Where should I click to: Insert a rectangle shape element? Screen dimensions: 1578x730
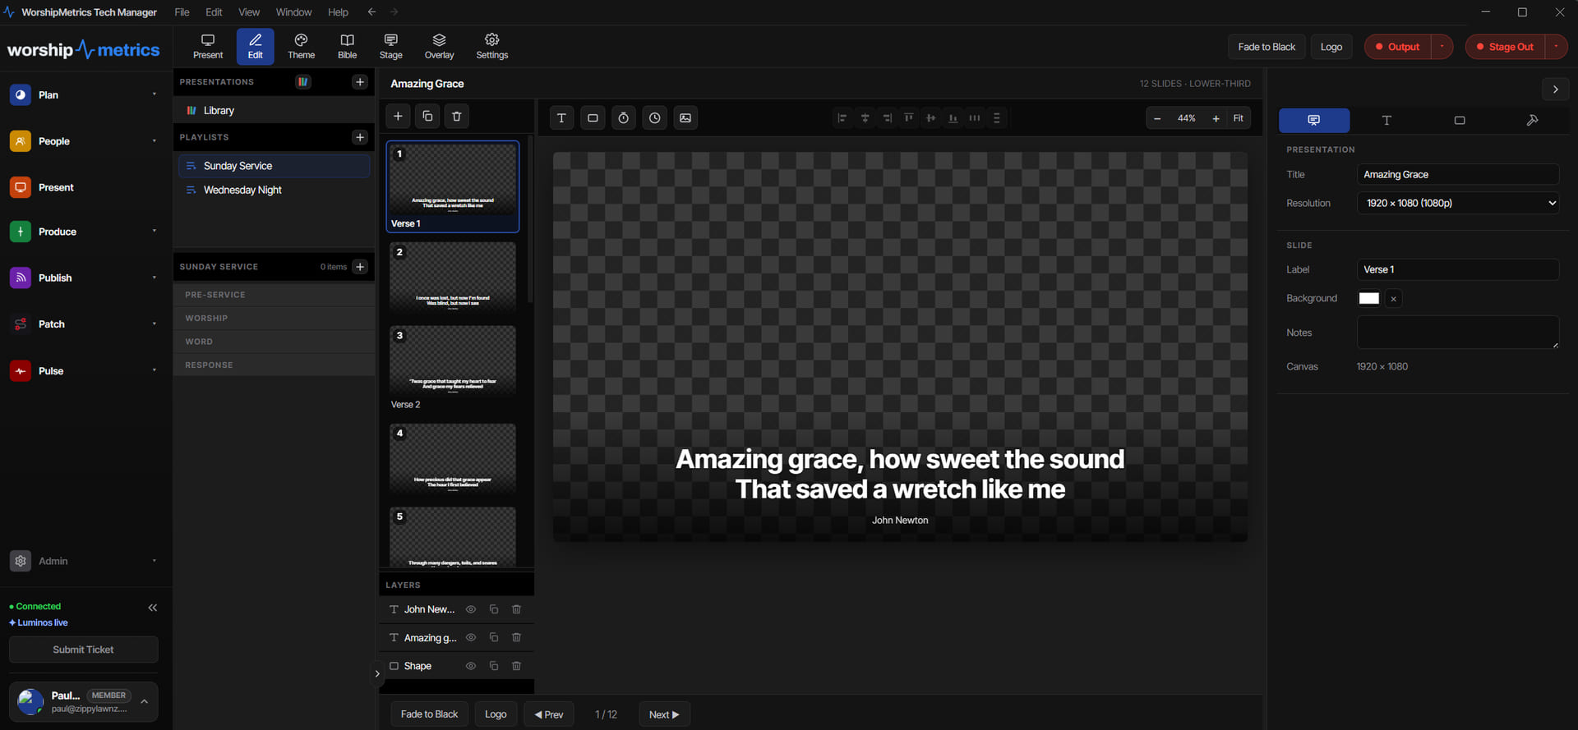tap(593, 118)
